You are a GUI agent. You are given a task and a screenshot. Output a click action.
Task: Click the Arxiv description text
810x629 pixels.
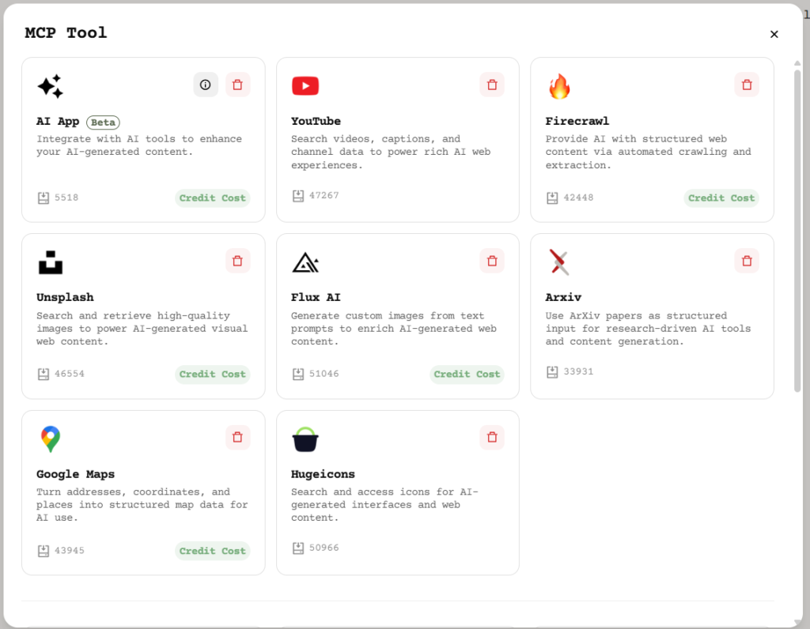(648, 329)
